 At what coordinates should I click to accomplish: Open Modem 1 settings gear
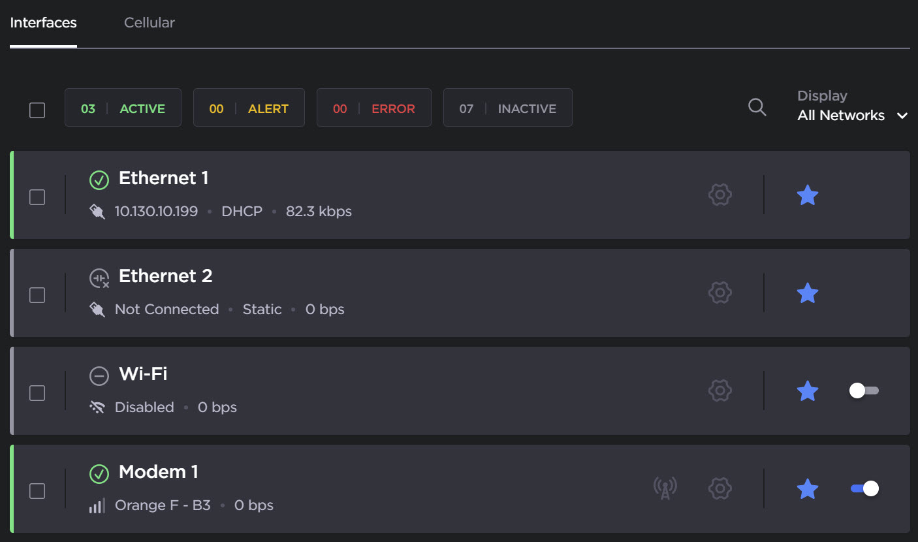(x=720, y=488)
